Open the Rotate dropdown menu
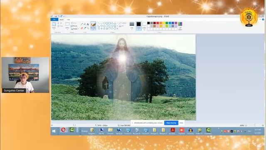The height and width of the screenshot is (150, 266). 74,29
